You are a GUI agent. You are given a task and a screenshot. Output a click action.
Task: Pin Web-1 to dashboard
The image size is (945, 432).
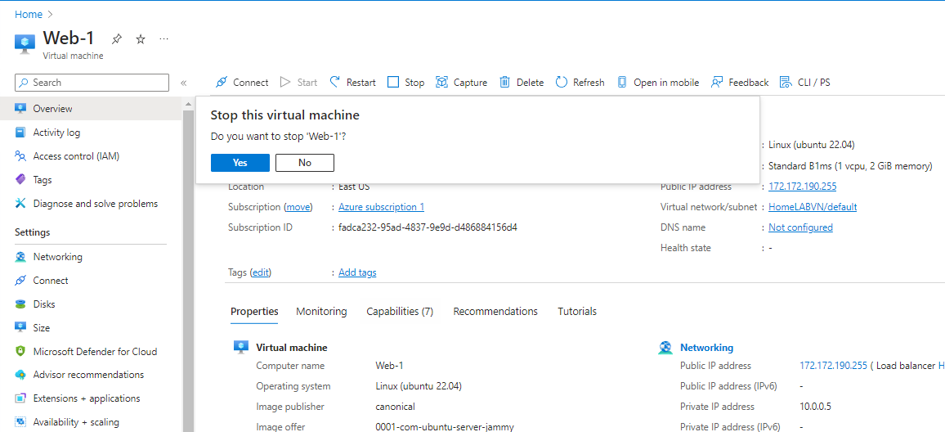click(x=117, y=39)
